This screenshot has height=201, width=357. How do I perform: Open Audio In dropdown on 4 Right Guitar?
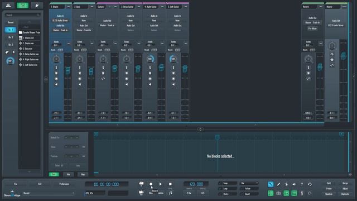154,21
